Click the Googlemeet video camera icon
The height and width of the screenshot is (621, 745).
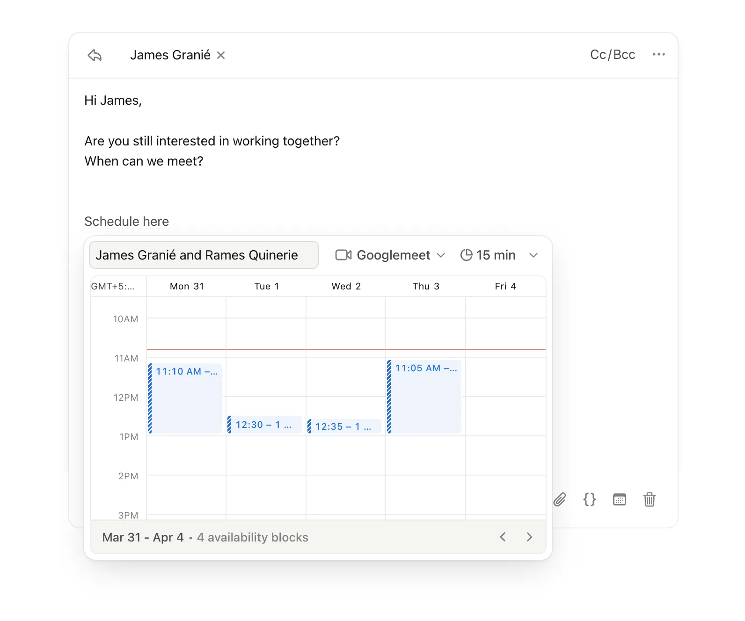tap(343, 255)
